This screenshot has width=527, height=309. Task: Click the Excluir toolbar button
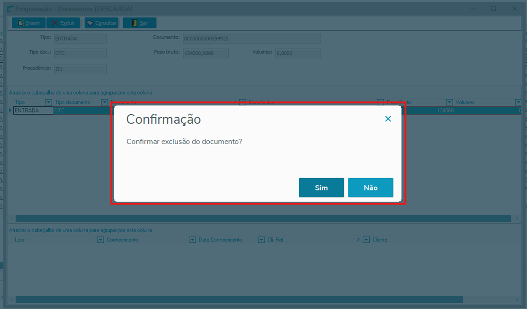pyautogui.click(x=63, y=23)
